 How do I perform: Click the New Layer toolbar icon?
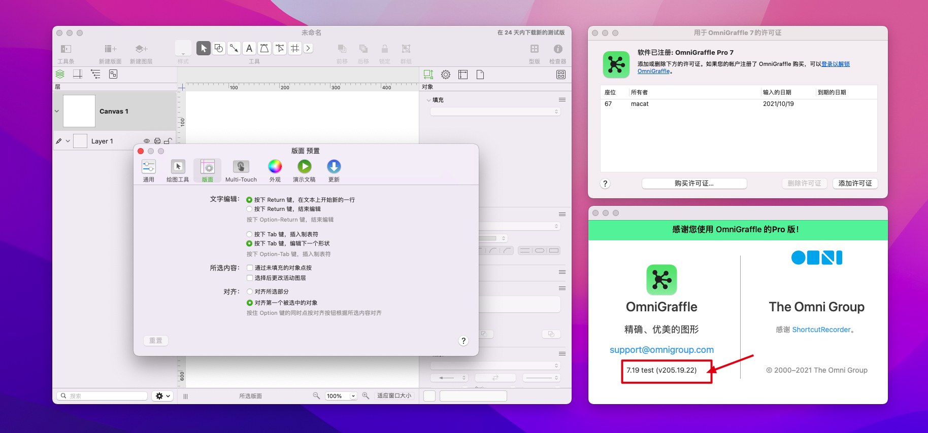tap(141, 49)
